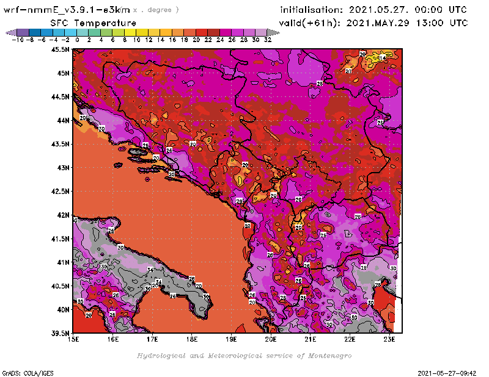Click the latitude label 41N
This screenshot has height=377, width=489.
coord(63,262)
